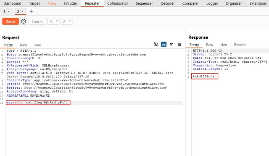Go forward to next request in history

coord(64,21)
